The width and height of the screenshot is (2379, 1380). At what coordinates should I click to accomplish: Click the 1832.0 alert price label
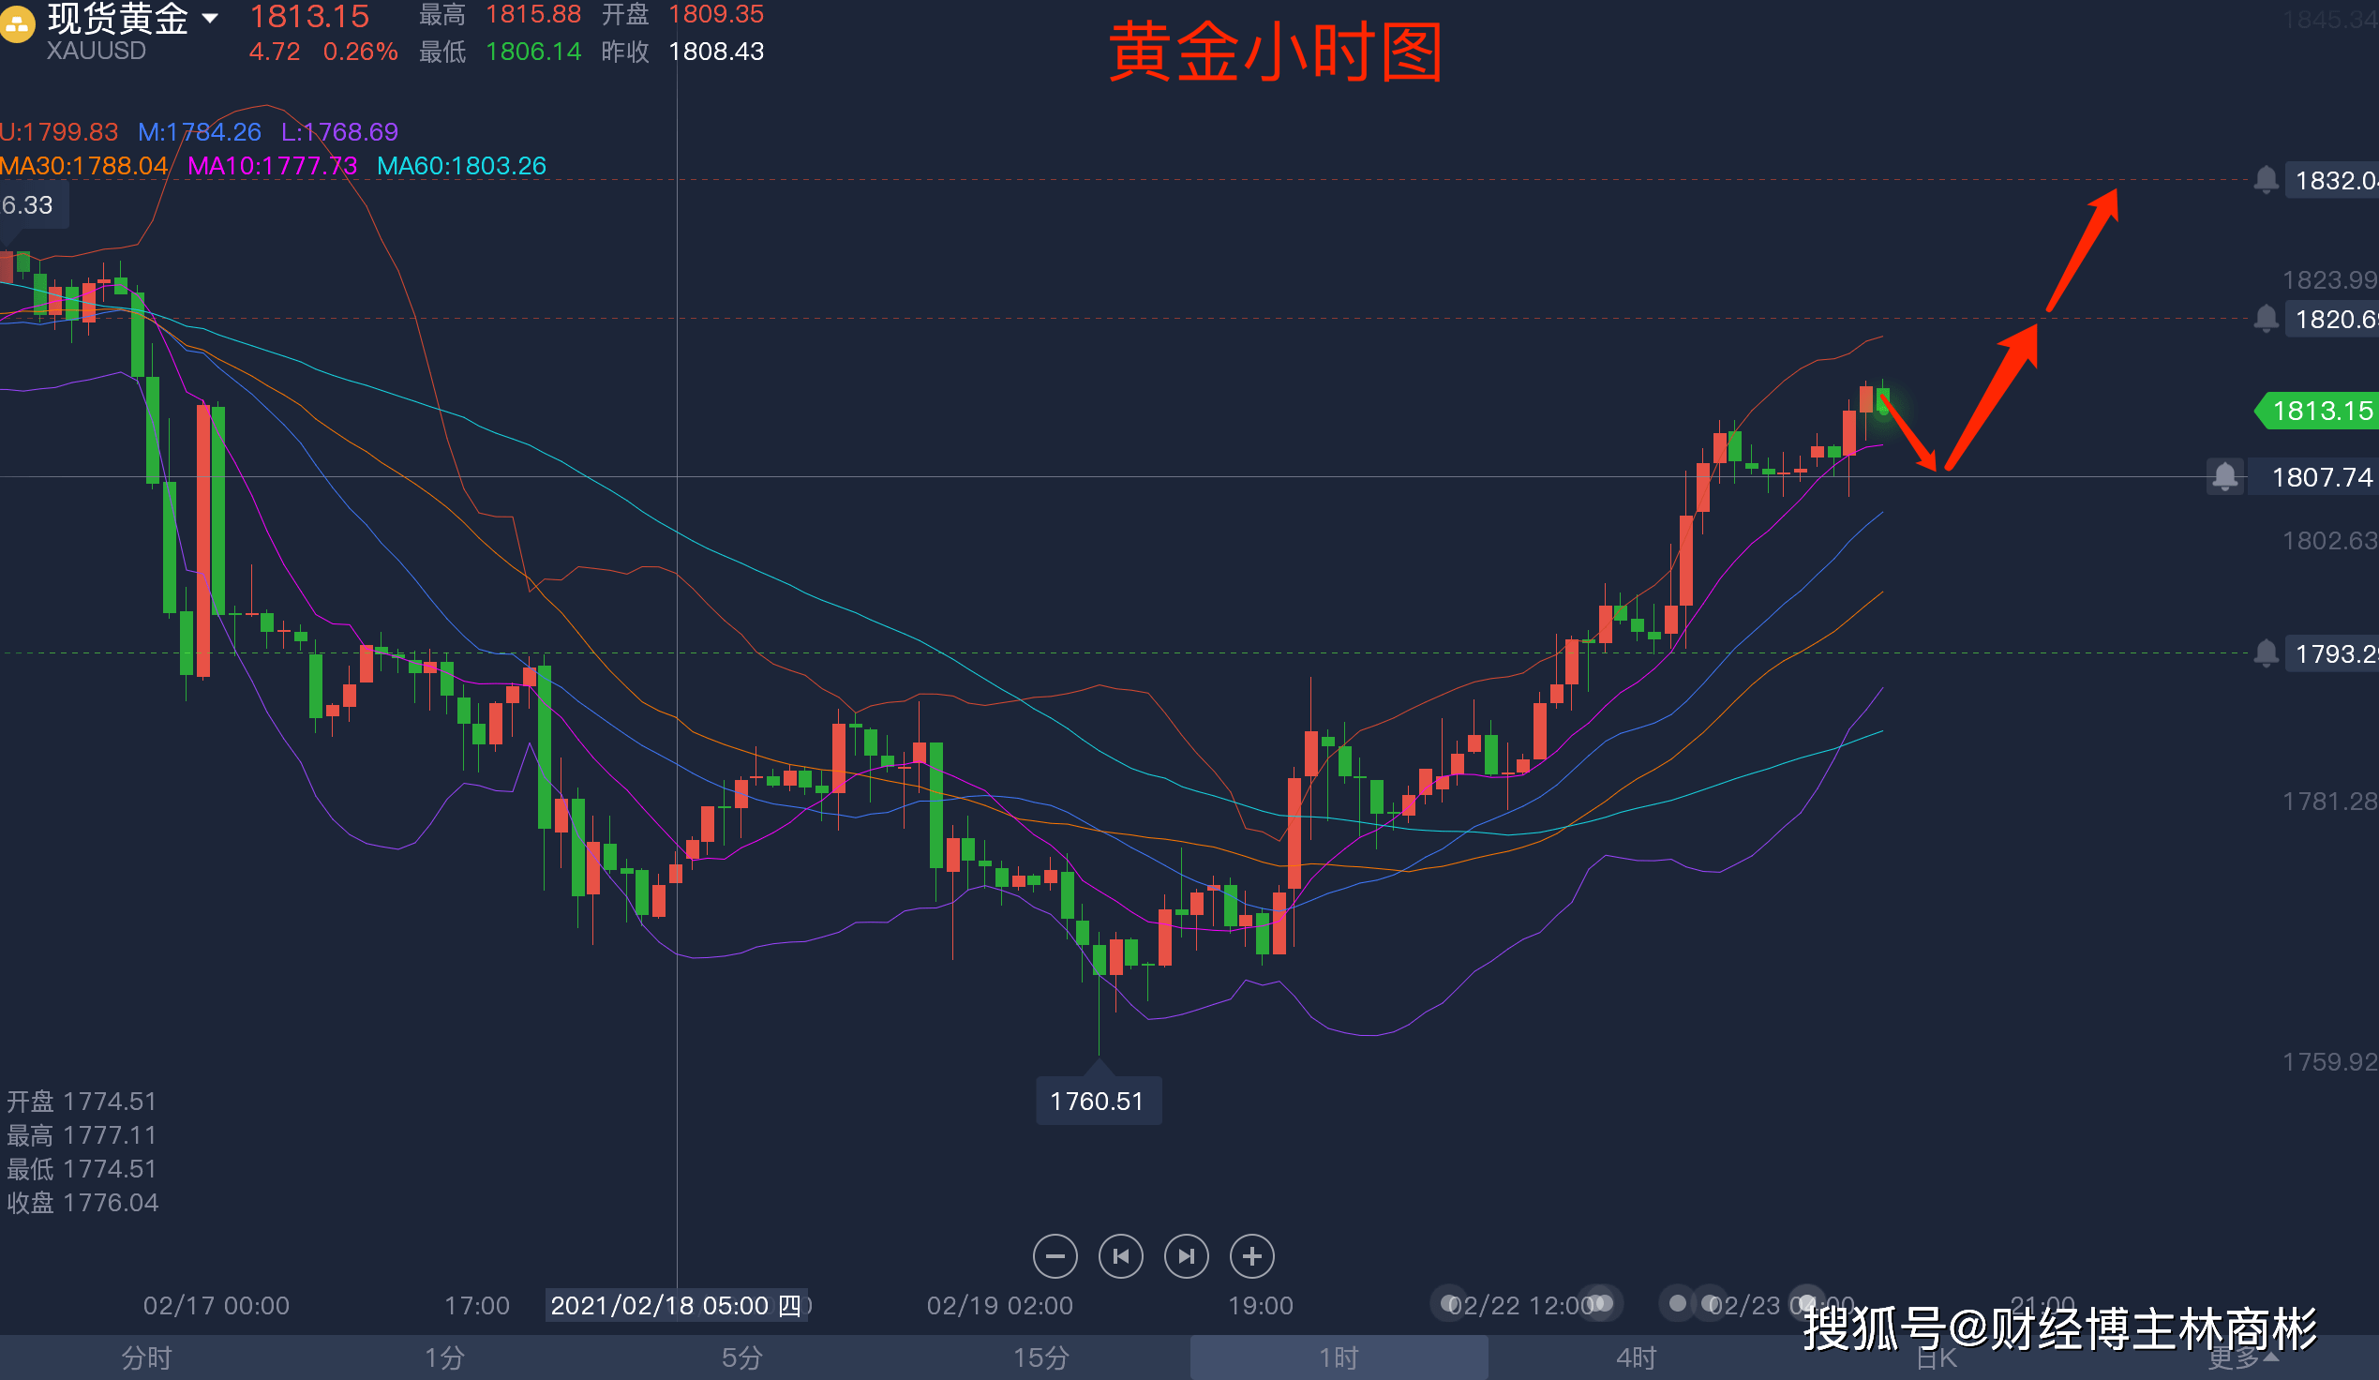(2332, 180)
